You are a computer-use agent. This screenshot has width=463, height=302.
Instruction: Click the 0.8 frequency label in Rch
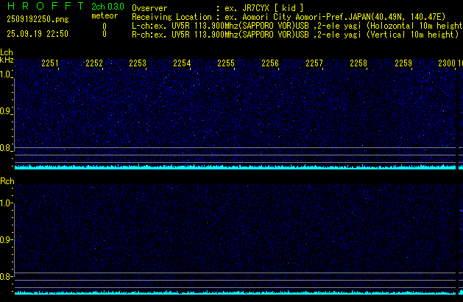[7, 277]
